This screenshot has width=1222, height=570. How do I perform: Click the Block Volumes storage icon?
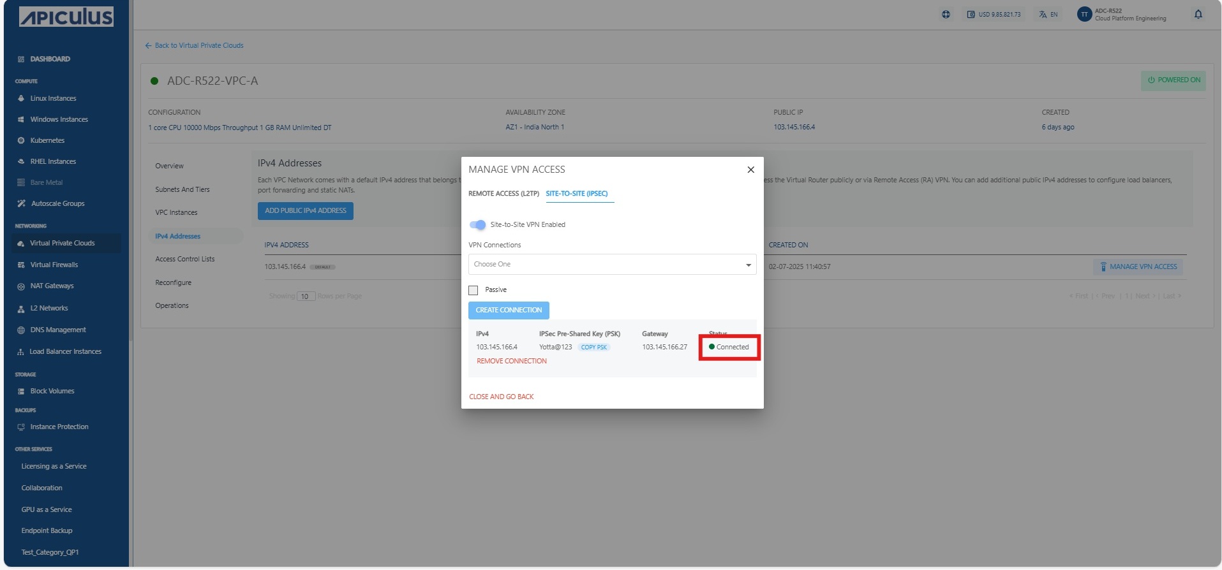(x=21, y=391)
